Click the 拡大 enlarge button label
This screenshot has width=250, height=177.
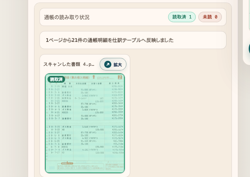[118, 65]
